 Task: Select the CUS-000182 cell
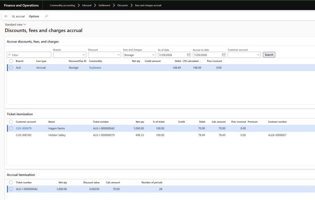click(x=24, y=135)
